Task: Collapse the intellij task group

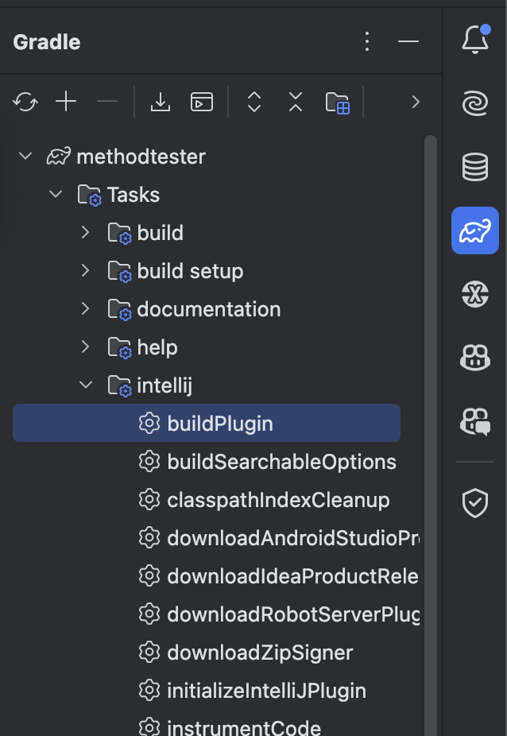Action: [86, 385]
